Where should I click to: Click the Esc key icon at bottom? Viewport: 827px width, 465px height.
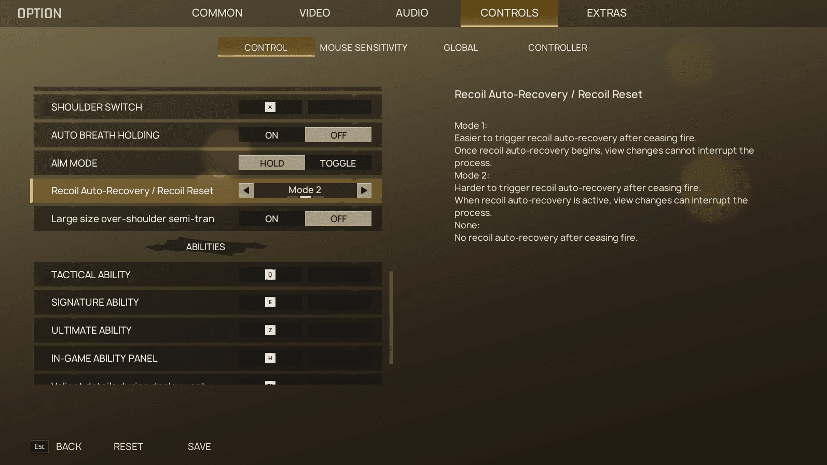39,446
